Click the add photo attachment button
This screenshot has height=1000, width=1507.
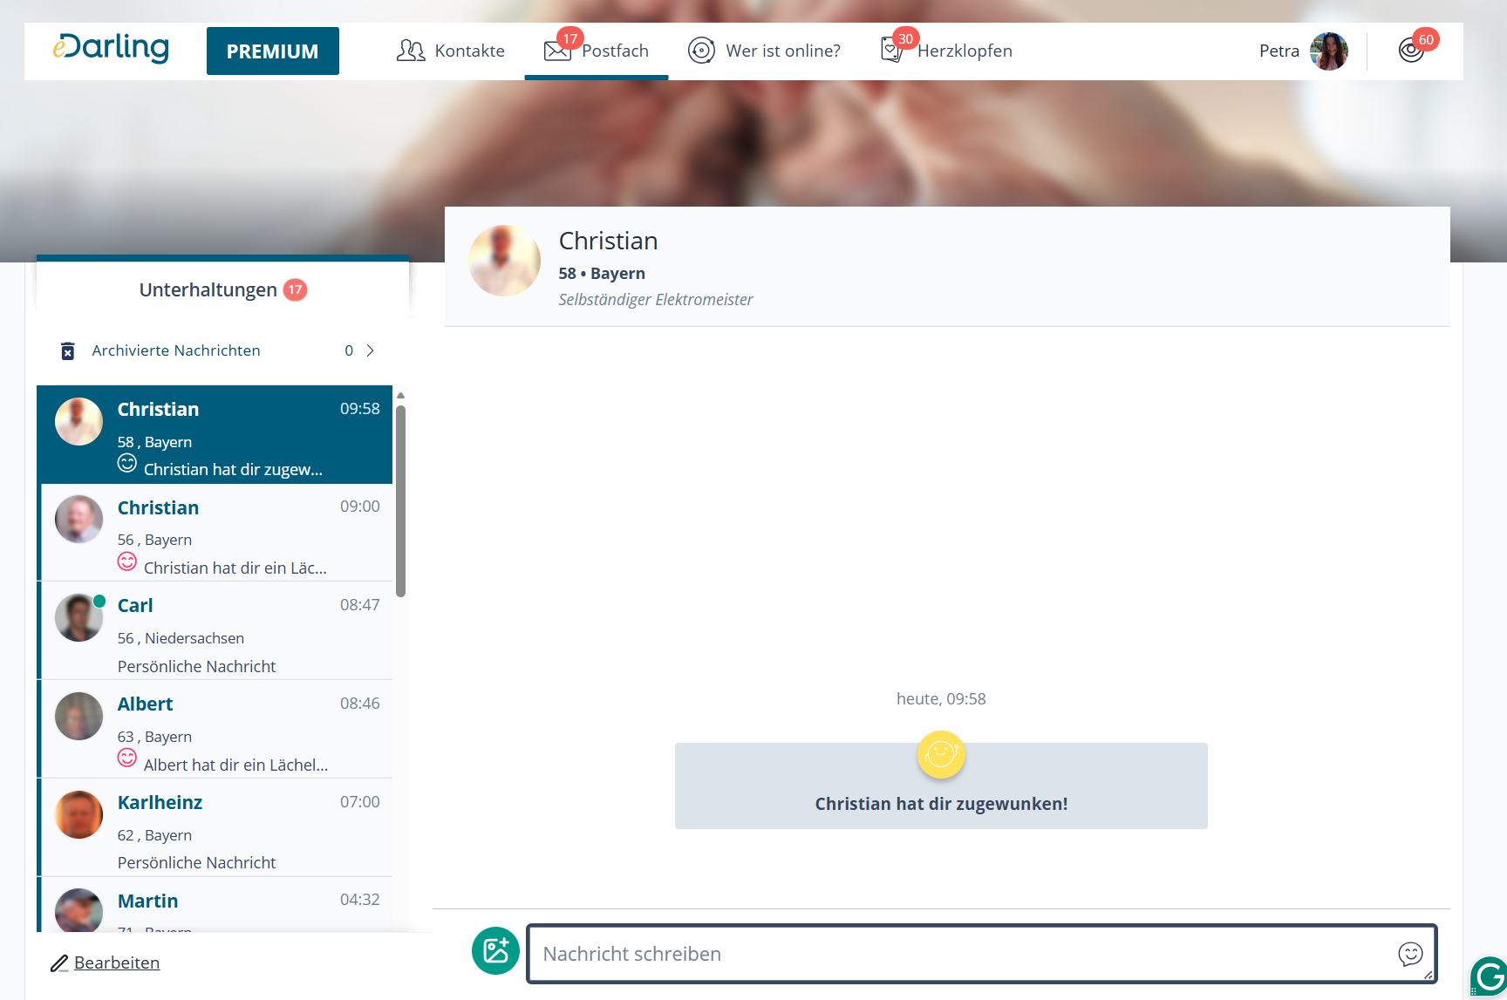495,950
